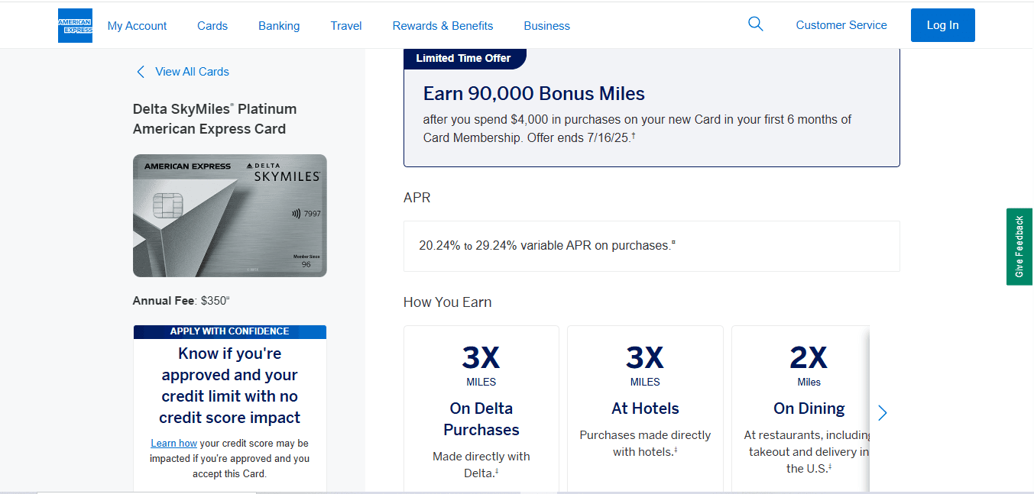Open the Give Feedback side tab
Image resolution: width=1034 pixels, height=494 pixels.
[x=1019, y=247]
